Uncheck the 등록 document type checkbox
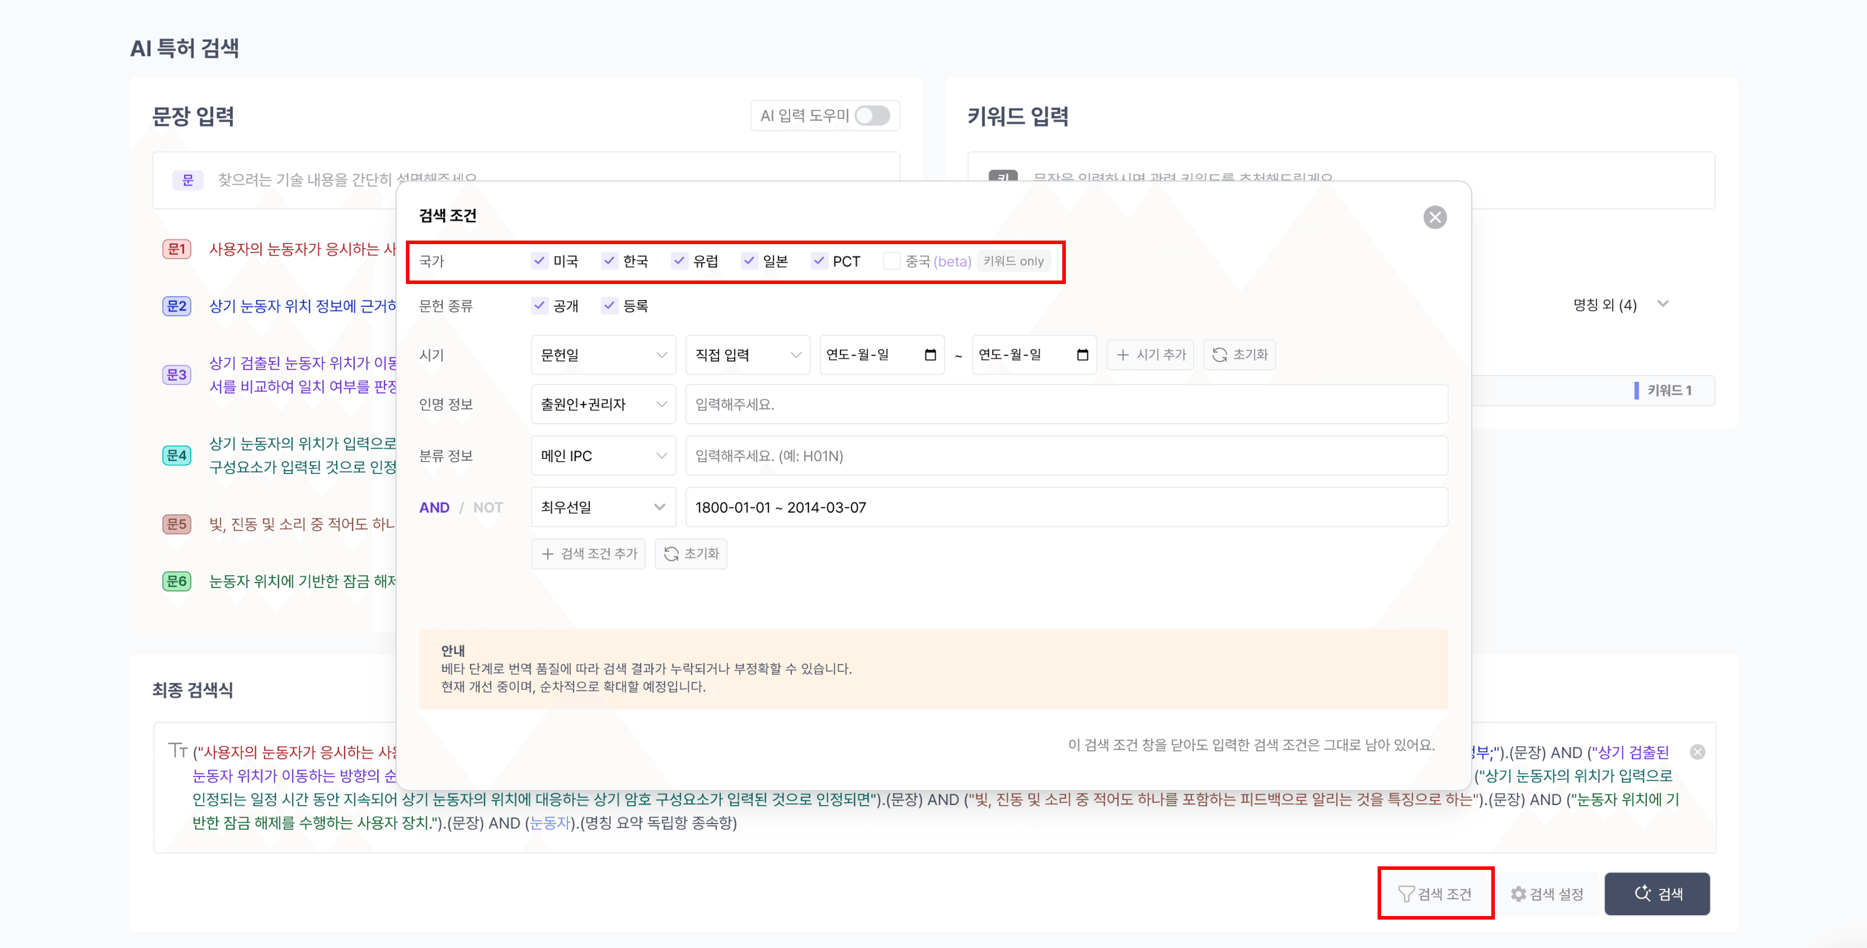The height and width of the screenshot is (948, 1867). pyautogui.click(x=610, y=306)
